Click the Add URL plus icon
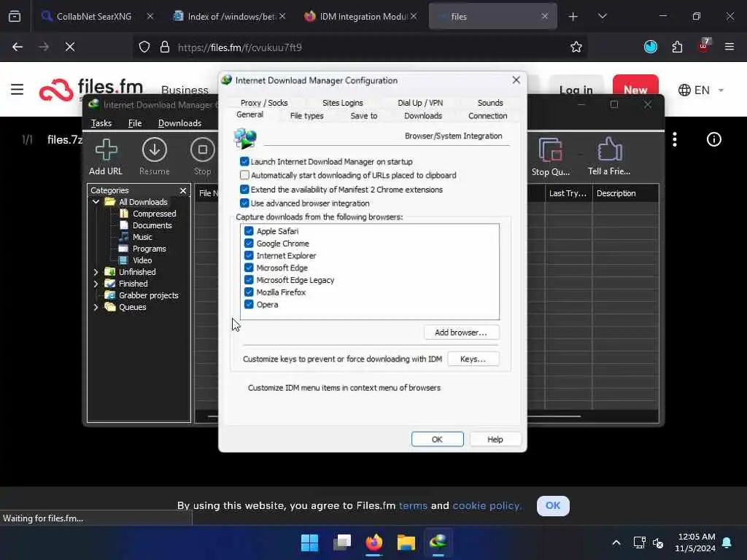Image resolution: width=747 pixels, height=560 pixels. 106,149
